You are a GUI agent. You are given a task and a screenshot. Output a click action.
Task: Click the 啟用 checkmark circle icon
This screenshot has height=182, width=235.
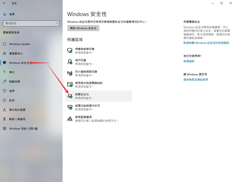(5, 100)
